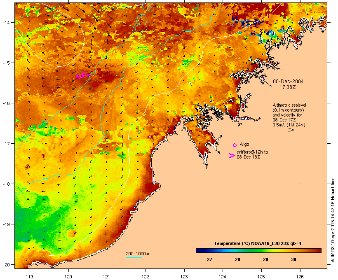Click the '0.5m/s (1kt 24h)' scale text
The height and width of the screenshot is (280, 338).
(289, 125)
